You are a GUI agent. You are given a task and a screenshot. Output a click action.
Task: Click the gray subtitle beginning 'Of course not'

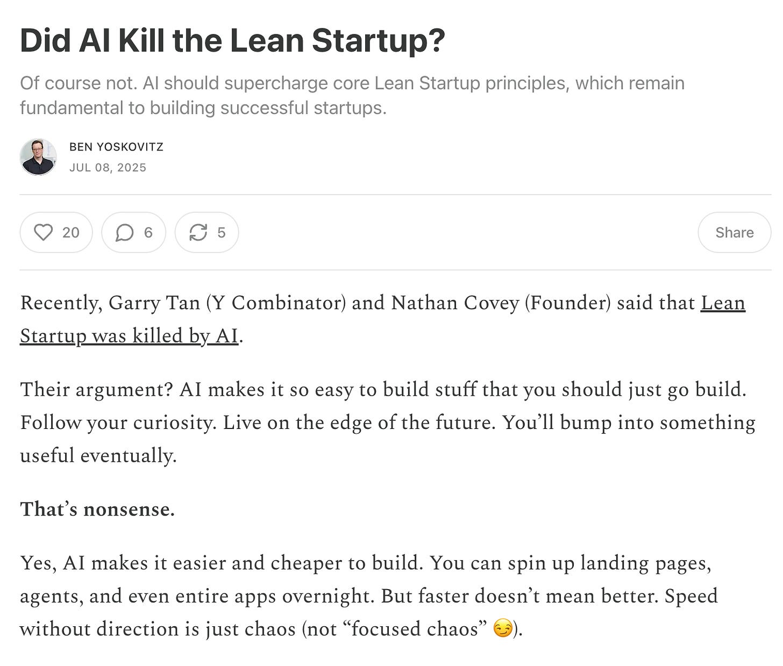(352, 95)
